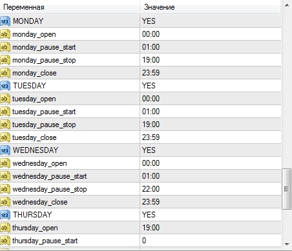Viewport: 292px width, 251px height.
Task: Click the vertical scrollbar thumb
Action: (x=286, y=189)
